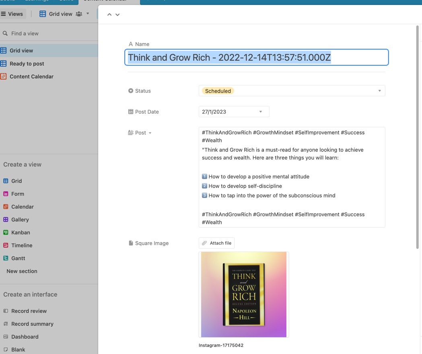Toggle the Views sidebar button
Screen dimensions: 422x354
(x=12, y=14)
